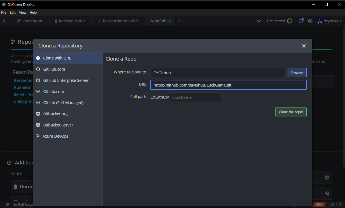Screen dimensions: 345x208
Task: Open the File menu
Action: tap(4, 13)
